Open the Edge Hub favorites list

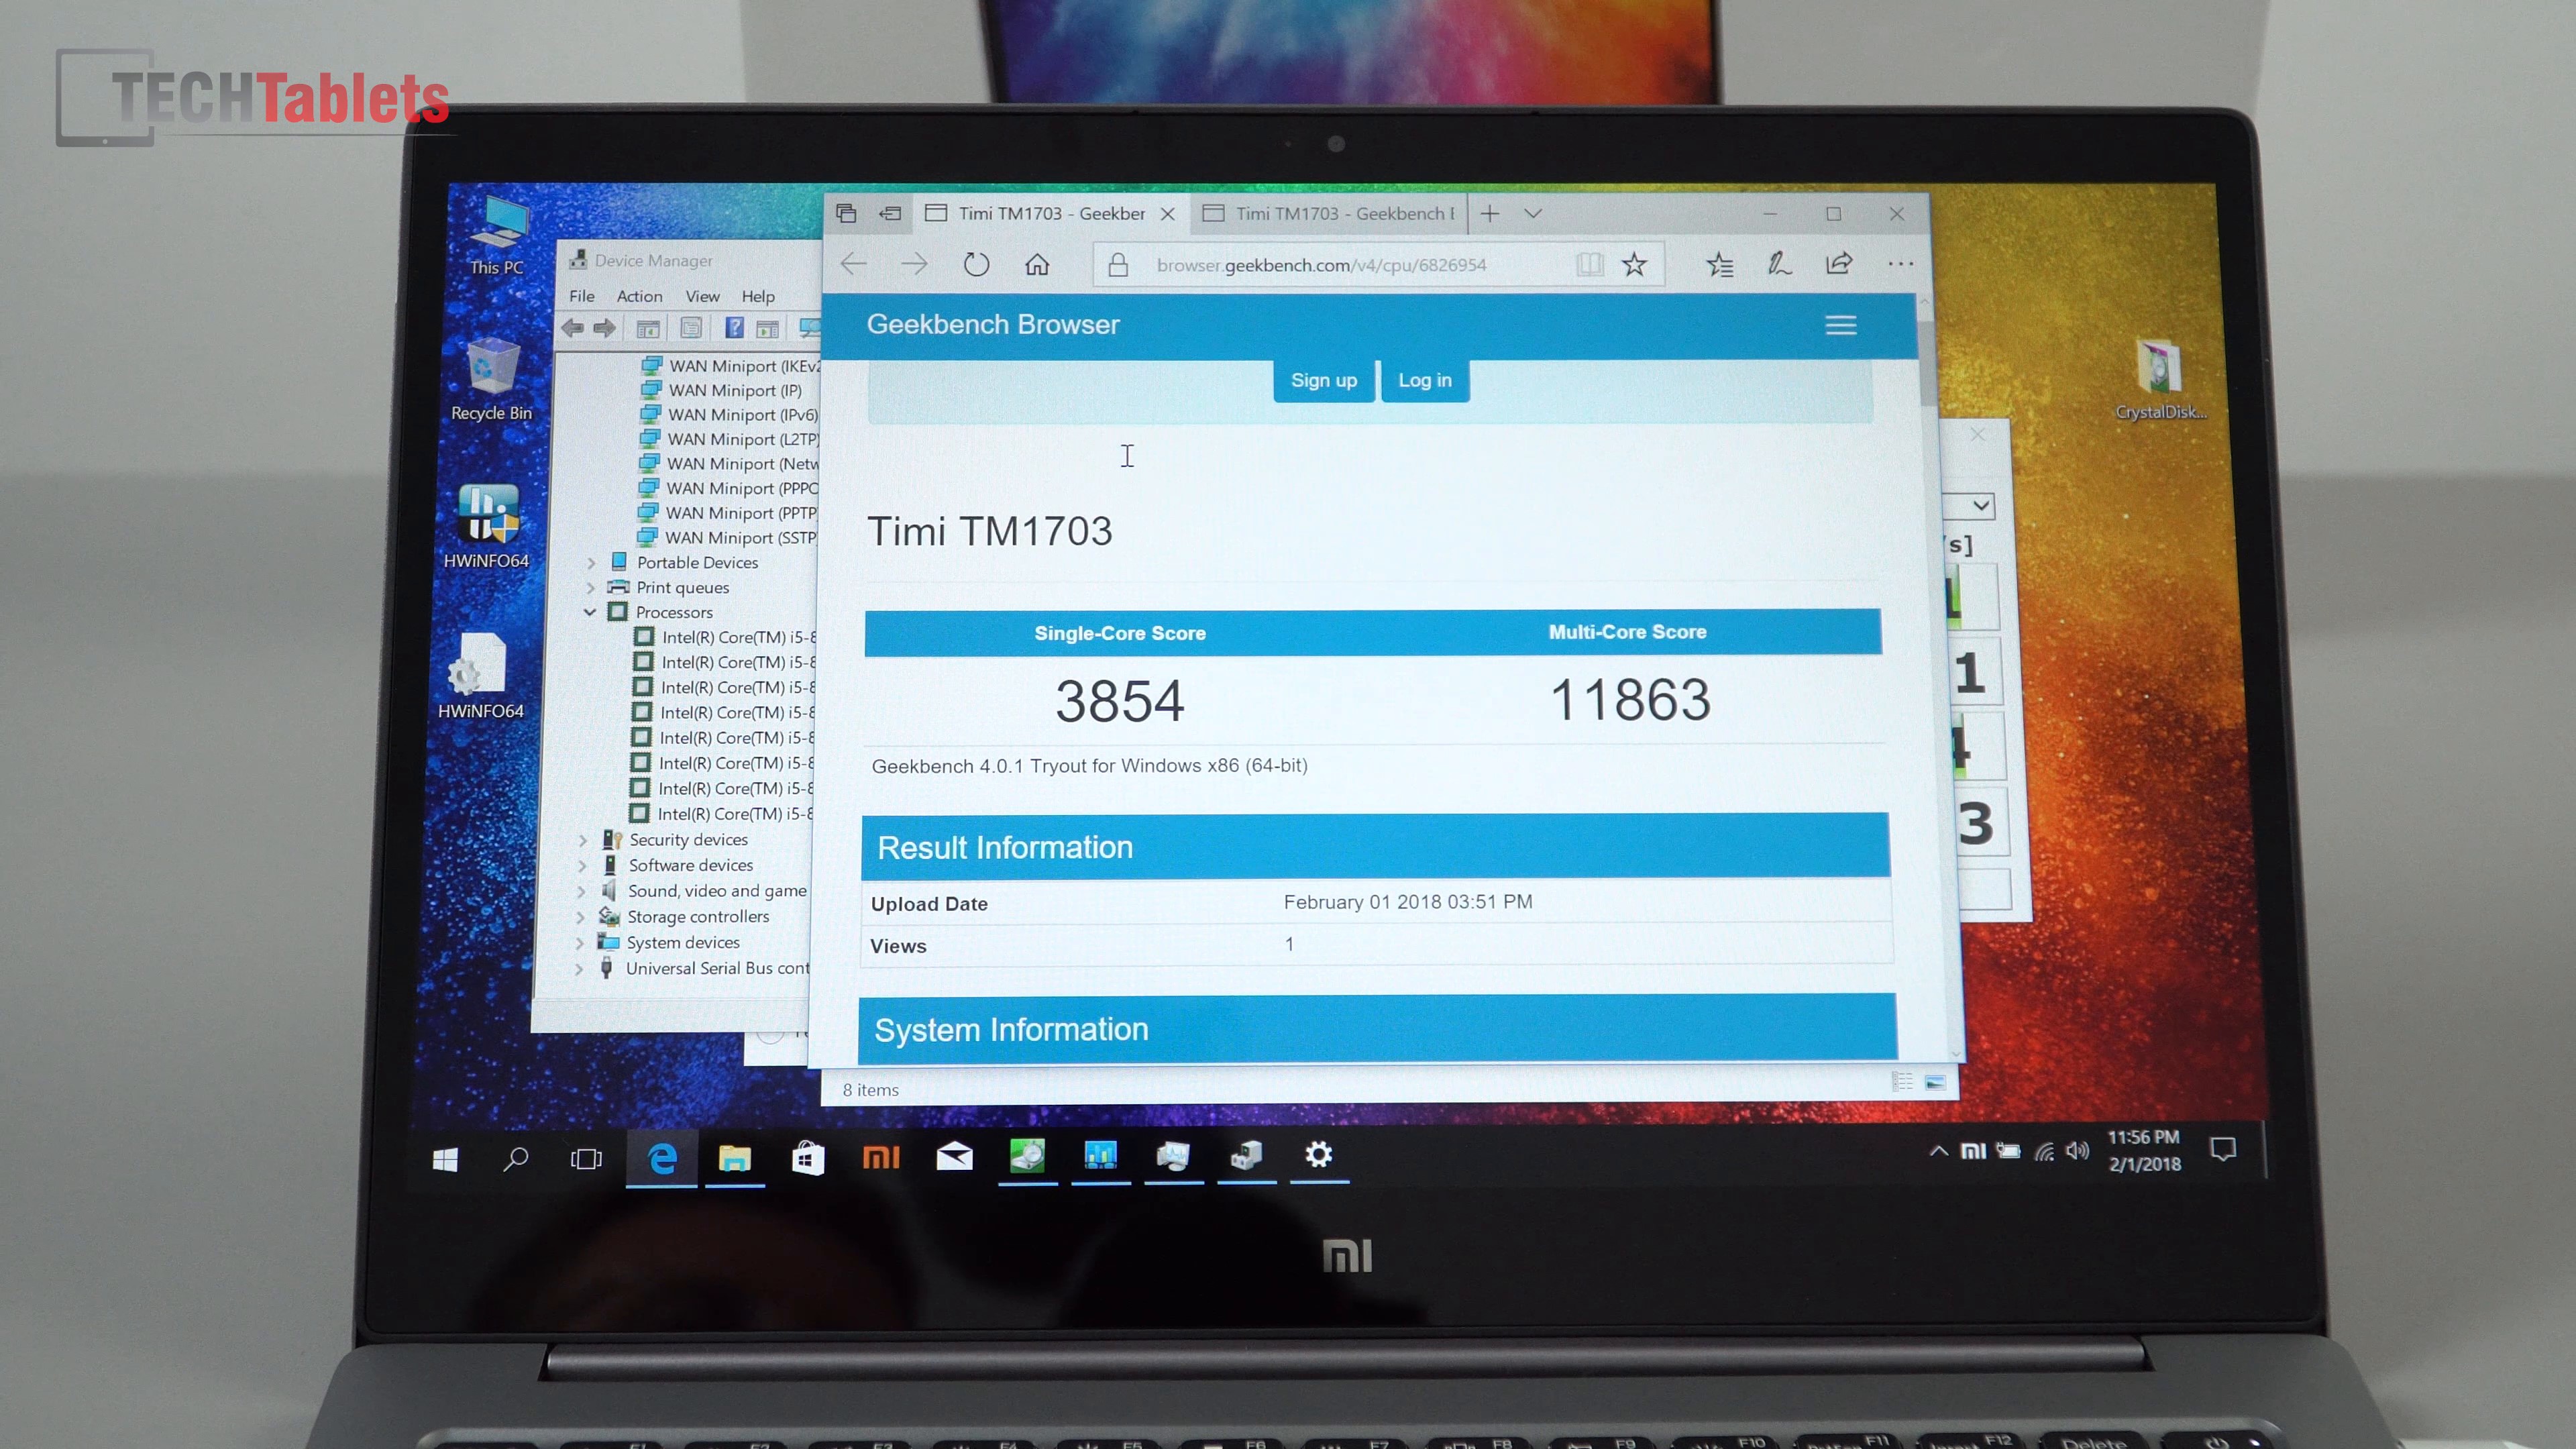pos(1720,264)
